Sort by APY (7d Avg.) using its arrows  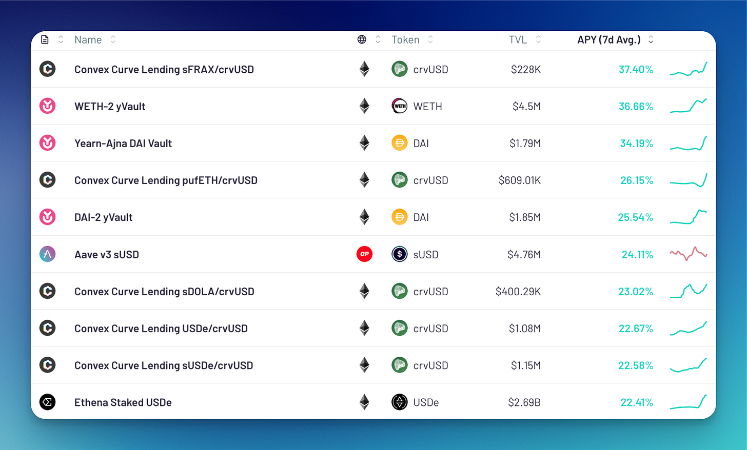(x=651, y=39)
